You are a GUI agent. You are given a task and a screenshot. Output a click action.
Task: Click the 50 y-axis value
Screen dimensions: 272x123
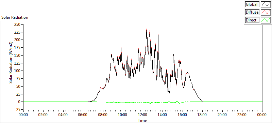[18, 86]
